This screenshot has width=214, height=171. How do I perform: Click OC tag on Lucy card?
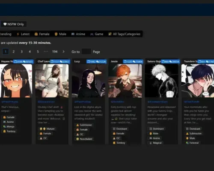click(x=80, y=134)
